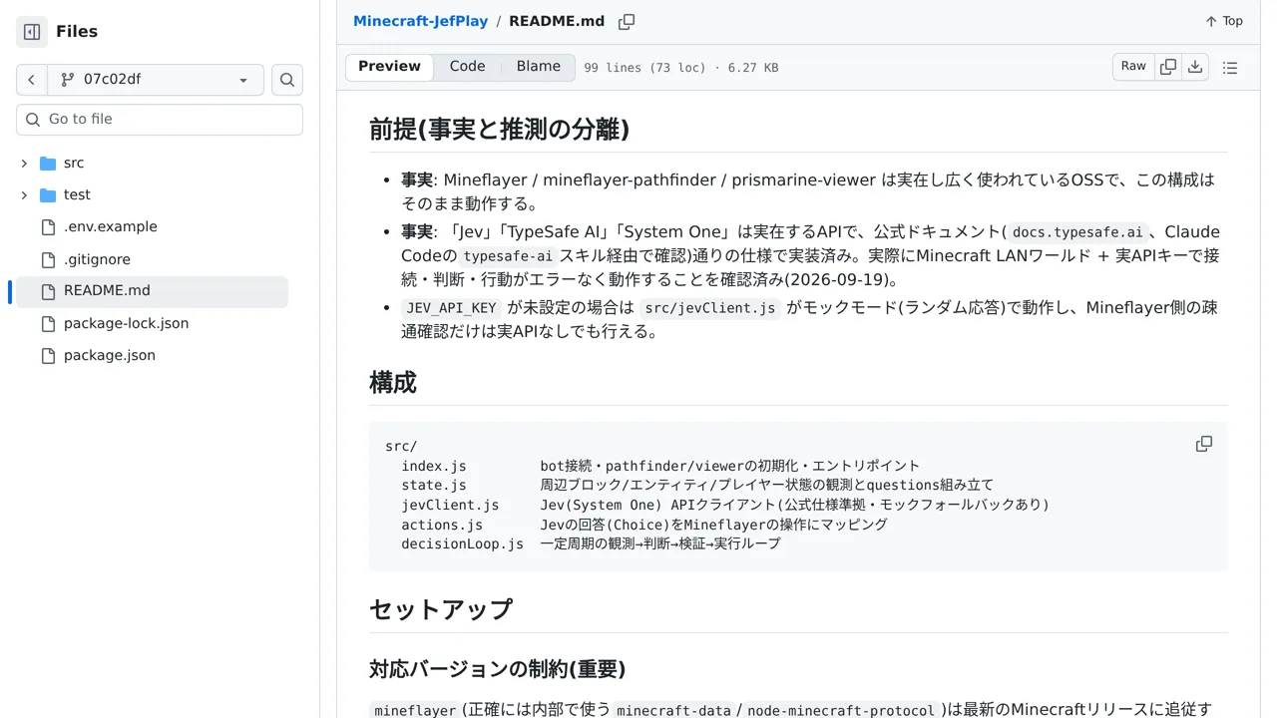
Task: Switch to the Code tab
Action: coord(467,67)
